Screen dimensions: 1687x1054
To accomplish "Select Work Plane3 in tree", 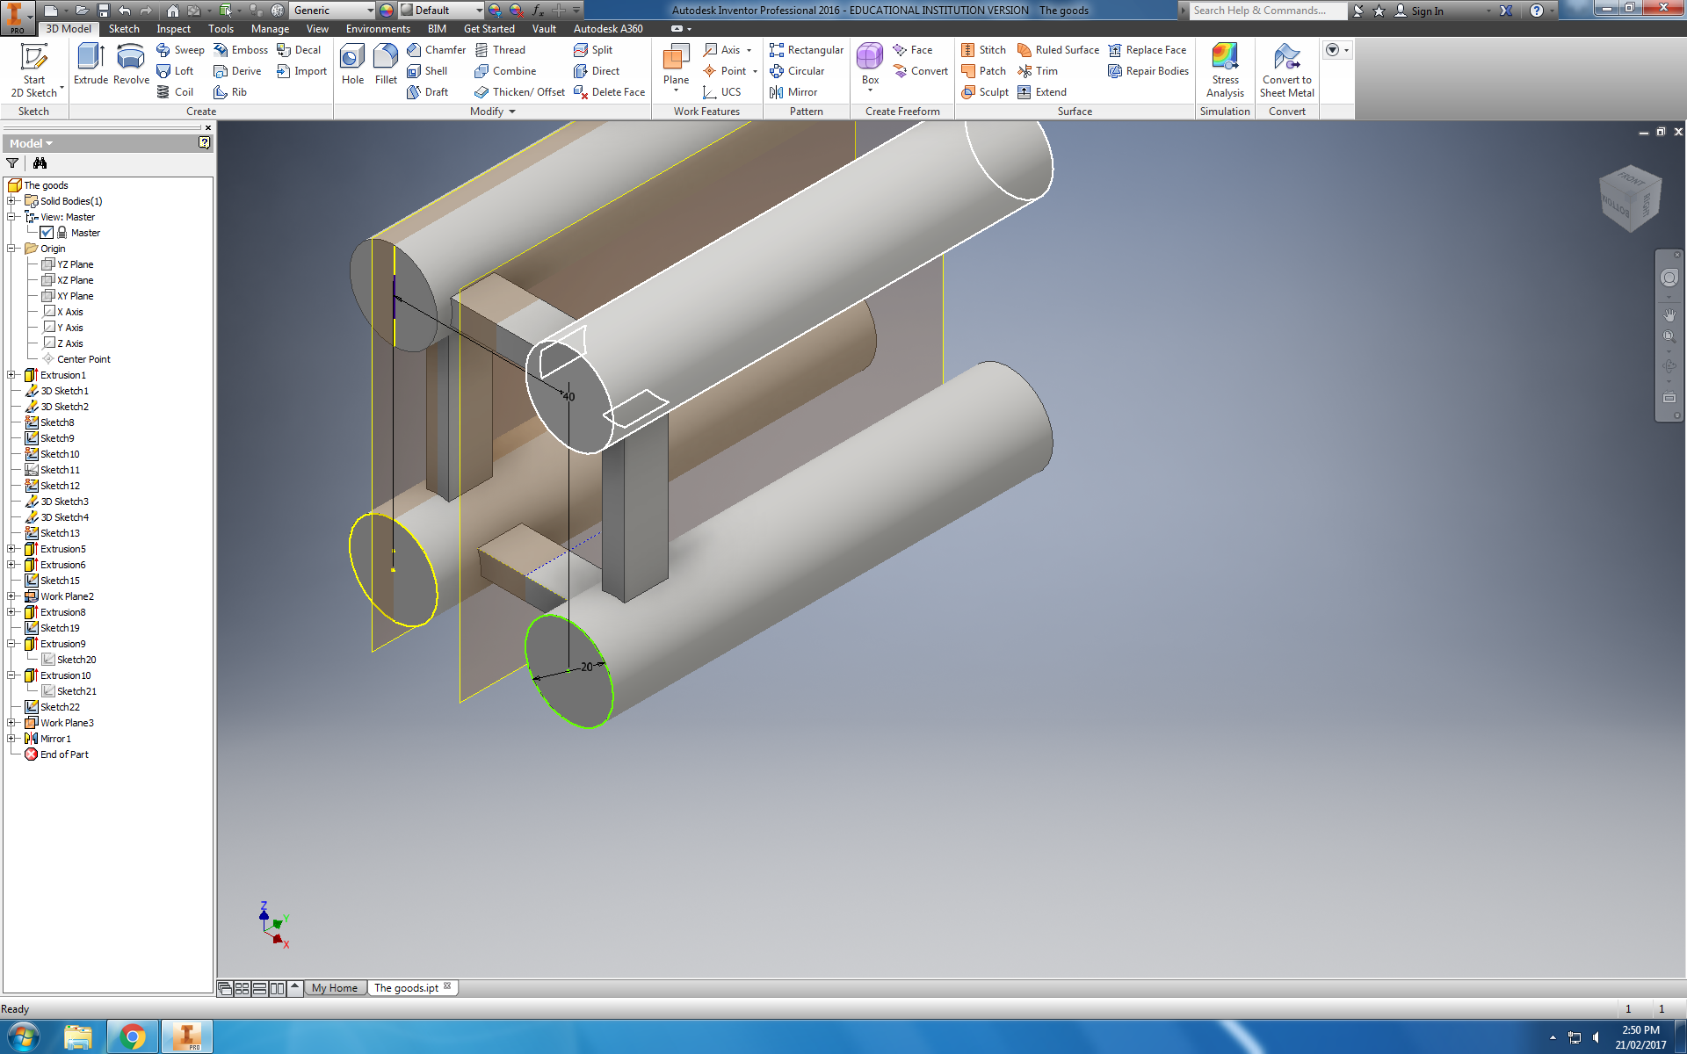I will [x=59, y=723].
